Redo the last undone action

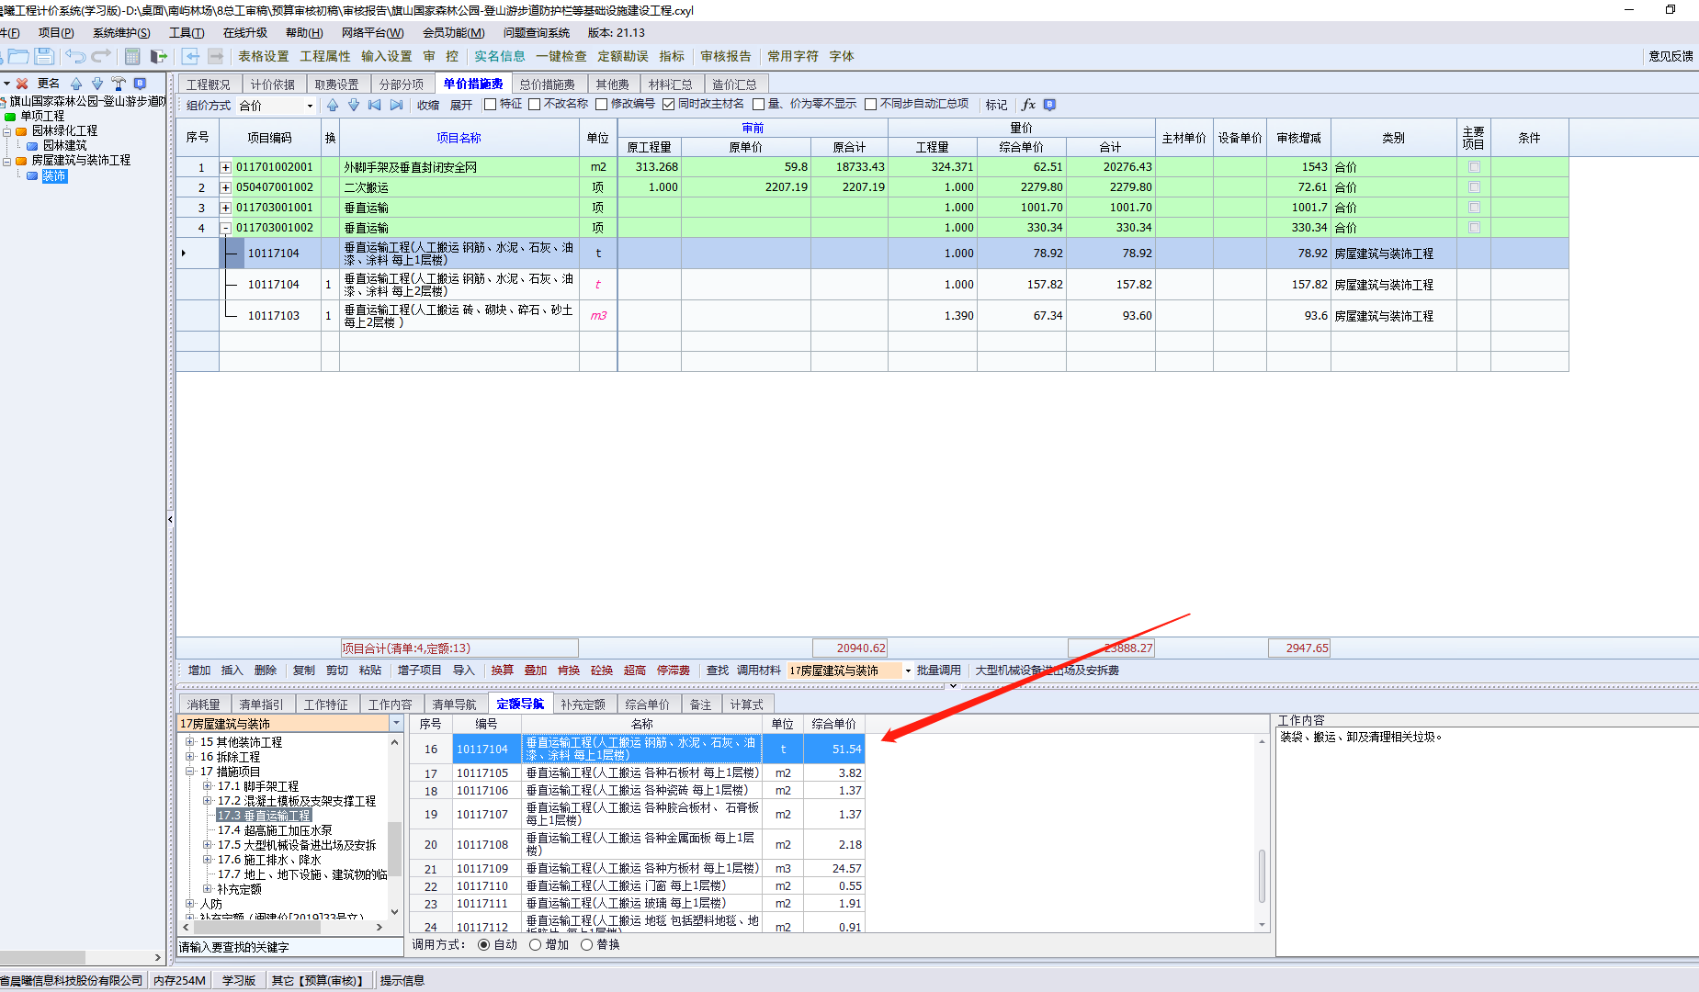[101, 57]
